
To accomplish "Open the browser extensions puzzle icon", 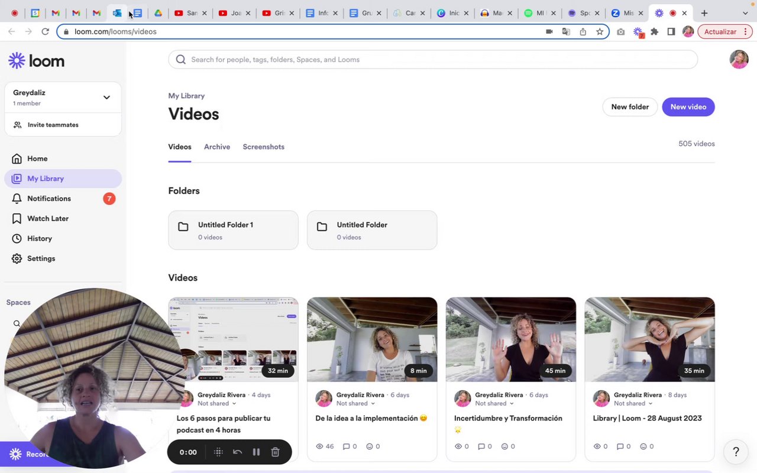I will [x=654, y=31].
